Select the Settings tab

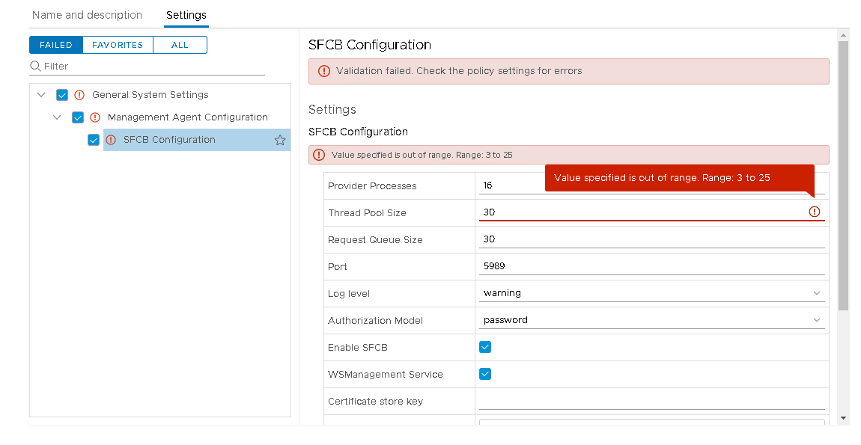186,14
